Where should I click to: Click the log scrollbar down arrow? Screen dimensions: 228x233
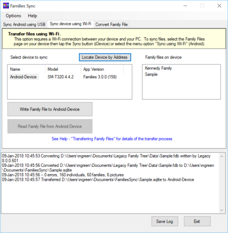(222, 210)
